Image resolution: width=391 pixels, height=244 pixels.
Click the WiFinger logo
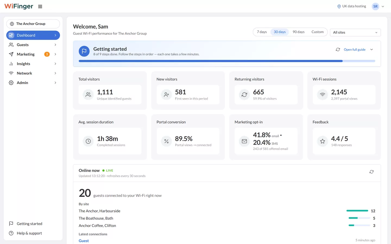tap(19, 6)
